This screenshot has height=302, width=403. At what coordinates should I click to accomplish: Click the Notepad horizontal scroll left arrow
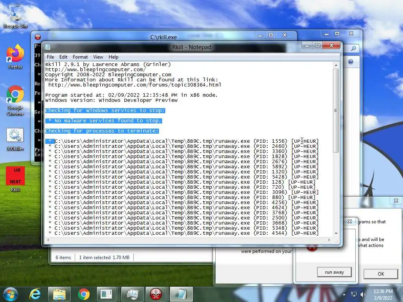(47, 240)
